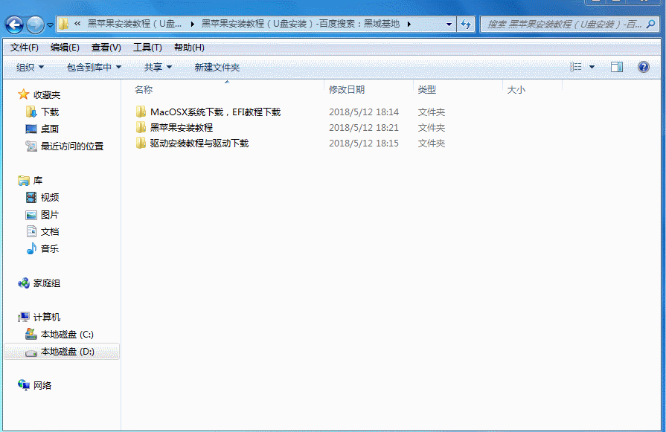Select the 黑苹果安装教程 folder icon
The height and width of the screenshot is (432, 666).
pyautogui.click(x=141, y=128)
